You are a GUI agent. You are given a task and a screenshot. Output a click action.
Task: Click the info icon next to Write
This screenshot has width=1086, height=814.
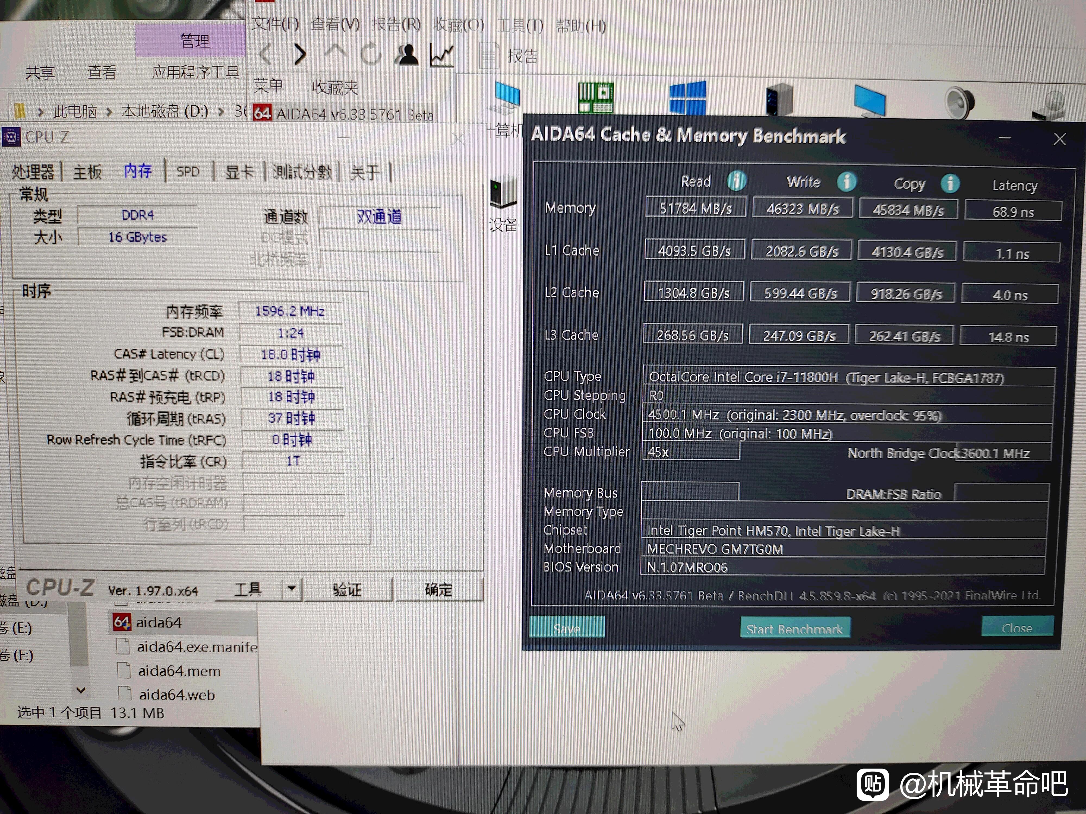[x=847, y=182]
